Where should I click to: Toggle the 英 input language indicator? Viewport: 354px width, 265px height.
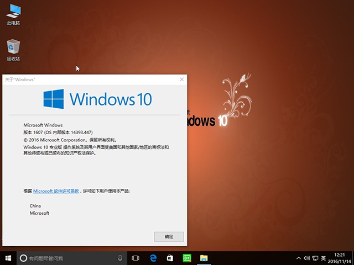(x=323, y=258)
